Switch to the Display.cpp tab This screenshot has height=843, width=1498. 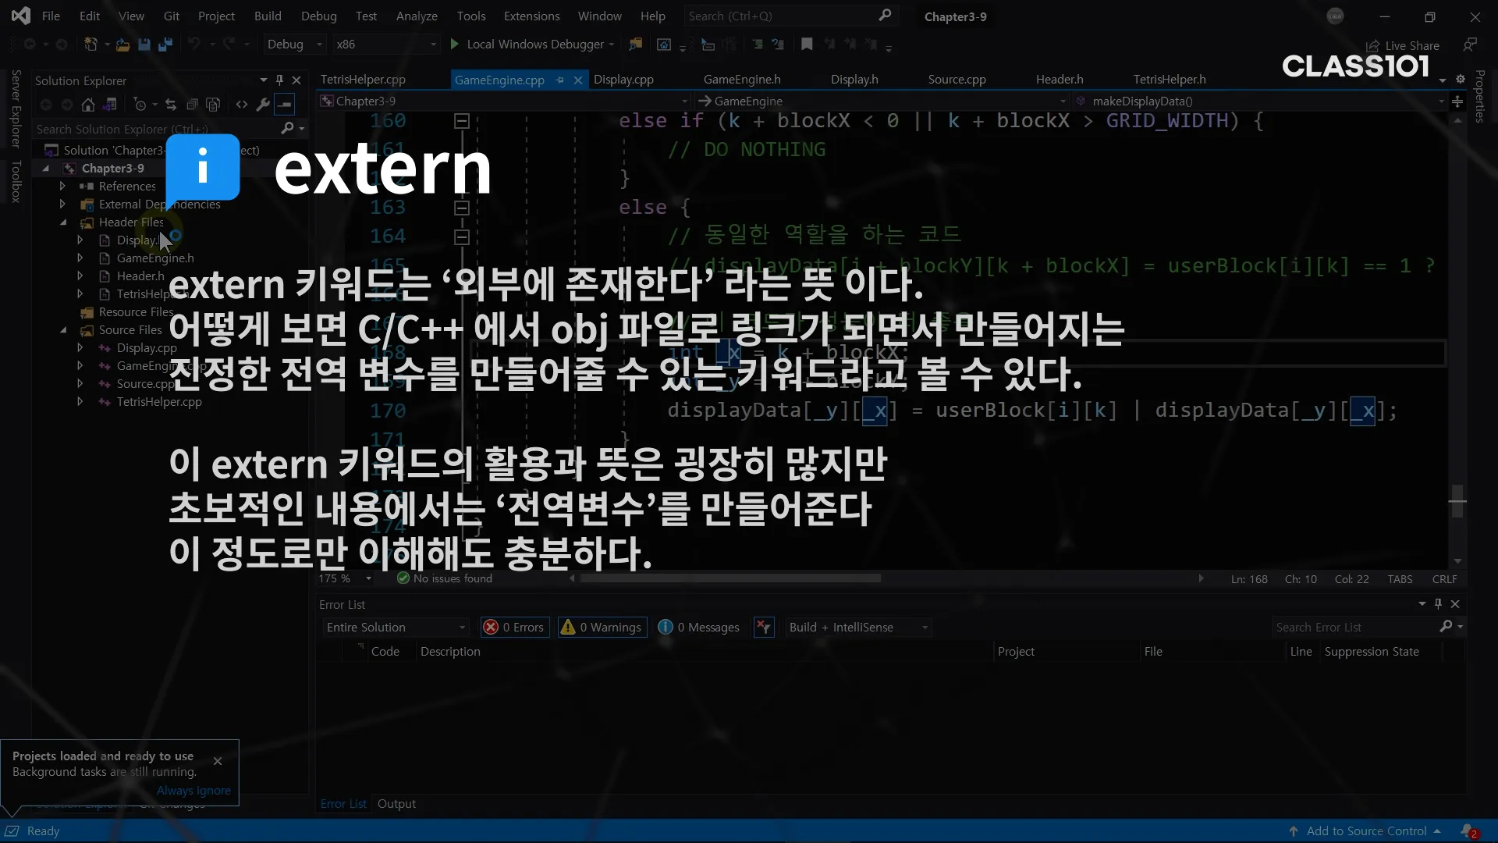[623, 80]
